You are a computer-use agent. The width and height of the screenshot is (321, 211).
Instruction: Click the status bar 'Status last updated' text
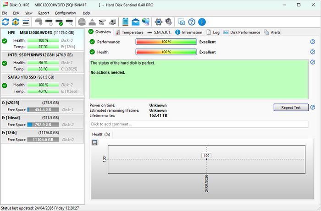(x=40, y=208)
